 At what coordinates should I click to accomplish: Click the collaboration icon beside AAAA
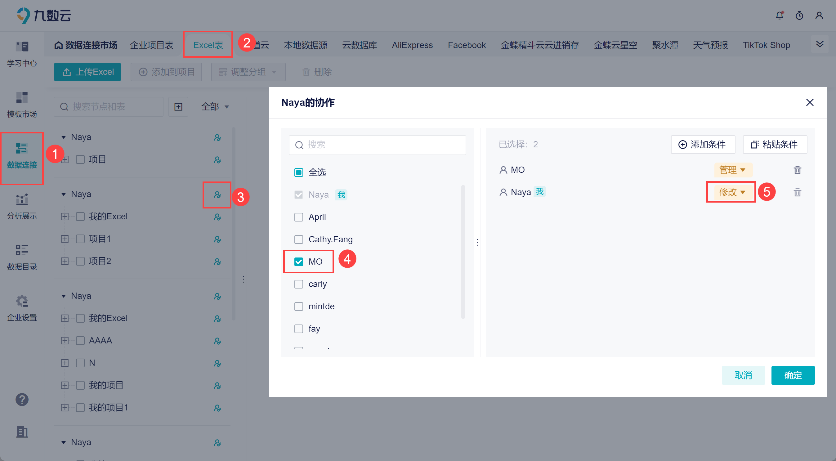tap(217, 341)
